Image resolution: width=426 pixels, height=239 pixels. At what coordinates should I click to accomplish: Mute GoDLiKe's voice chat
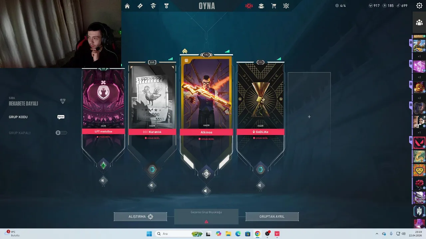[260, 185]
